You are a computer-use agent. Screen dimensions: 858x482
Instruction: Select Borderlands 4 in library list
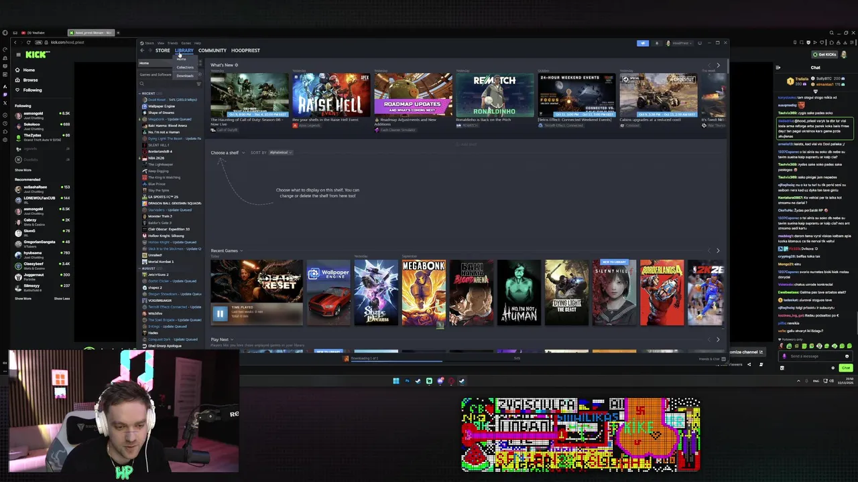pos(160,151)
